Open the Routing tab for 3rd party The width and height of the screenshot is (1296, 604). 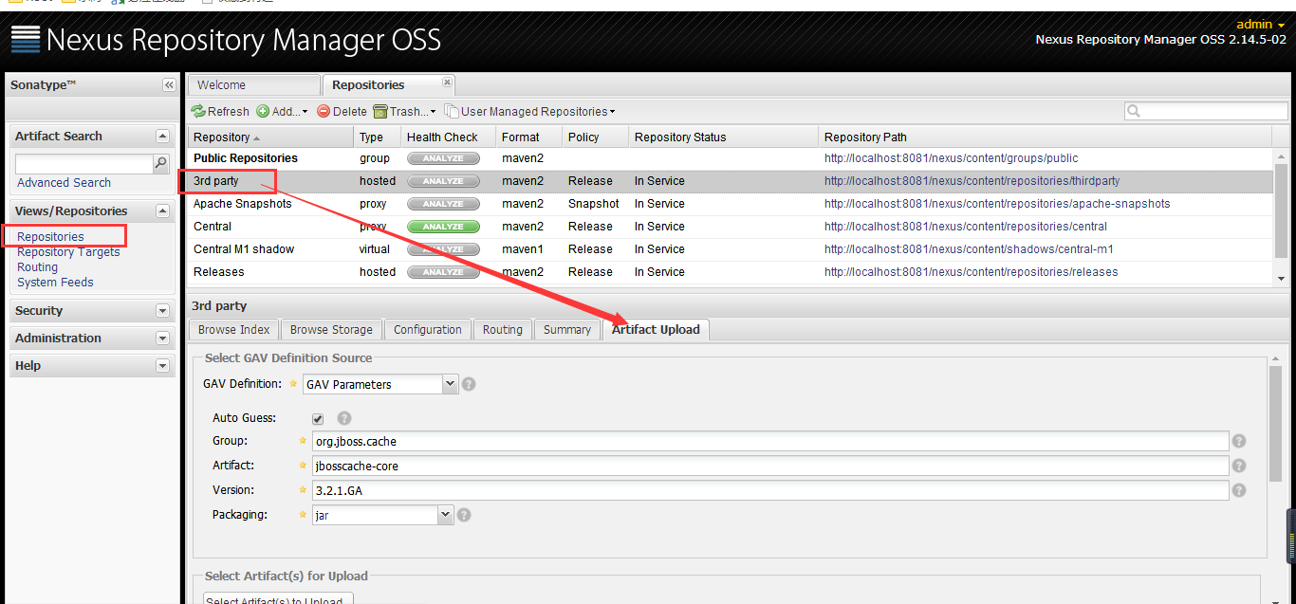point(502,330)
